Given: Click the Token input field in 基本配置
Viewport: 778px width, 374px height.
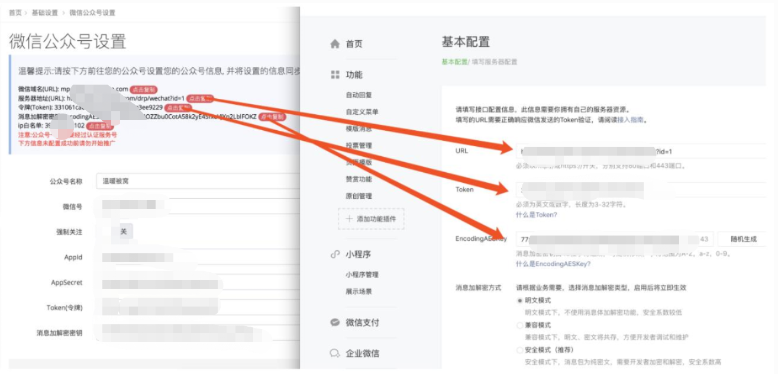Looking at the screenshot, I should [x=641, y=189].
